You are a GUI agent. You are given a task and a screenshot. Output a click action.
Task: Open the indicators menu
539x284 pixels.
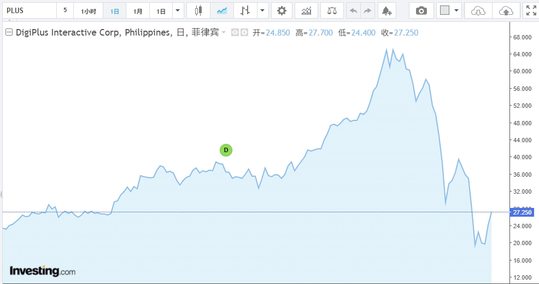(x=306, y=11)
